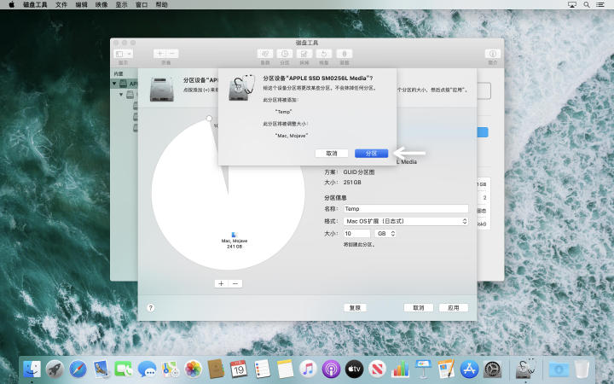Screen dimensions: 614x384
Task: Open Mail from the Dock
Action: point(101,369)
